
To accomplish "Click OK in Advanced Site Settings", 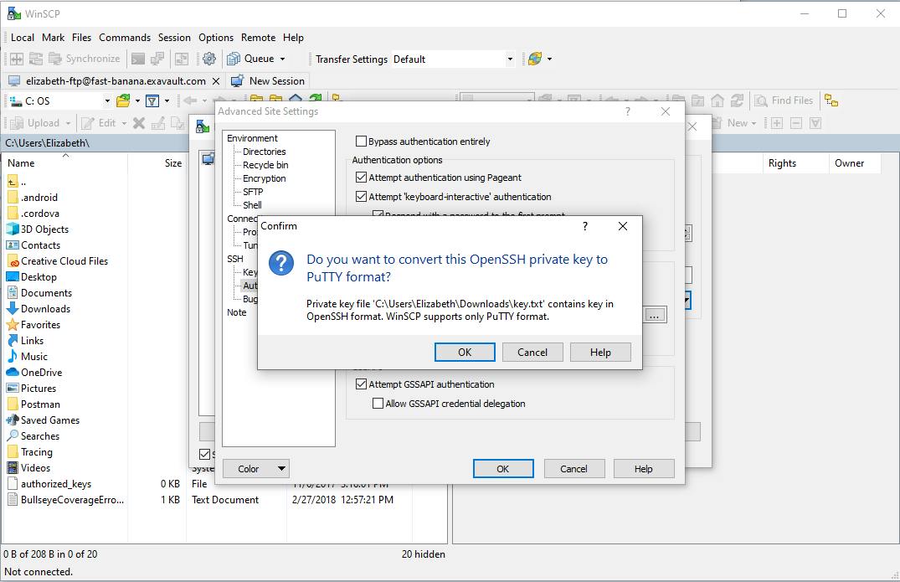I will click(x=503, y=468).
